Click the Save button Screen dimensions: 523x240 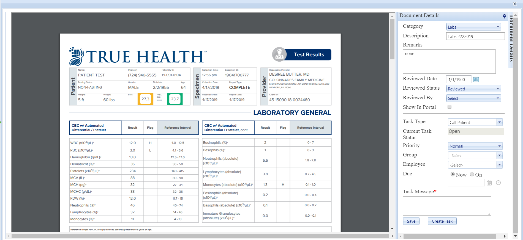point(411,221)
